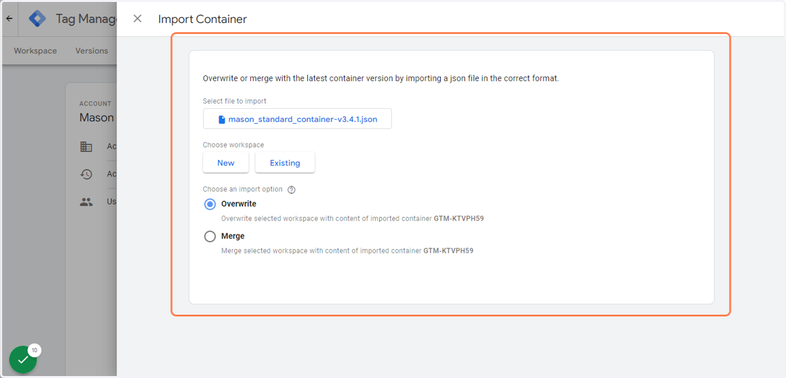Click the Import Container title text
Image resolution: width=786 pixels, height=378 pixels.
(202, 19)
